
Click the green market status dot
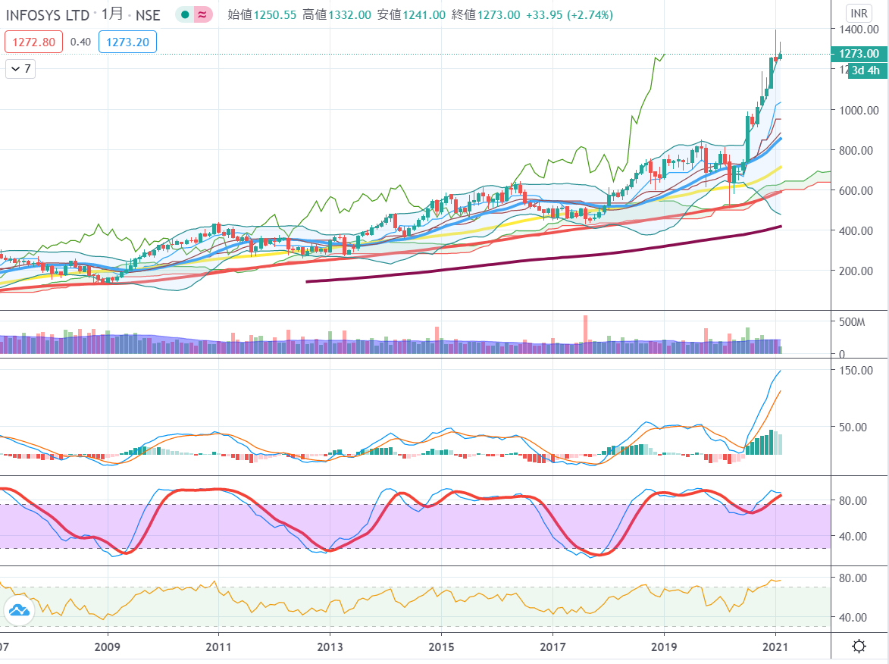click(x=185, y=14)
